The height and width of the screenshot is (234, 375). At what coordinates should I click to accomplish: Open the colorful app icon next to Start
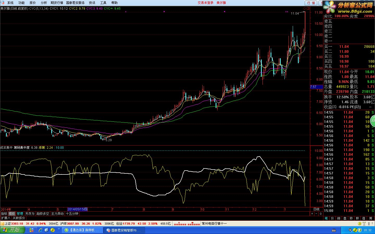pyautogui.click(x=32, y=230)
